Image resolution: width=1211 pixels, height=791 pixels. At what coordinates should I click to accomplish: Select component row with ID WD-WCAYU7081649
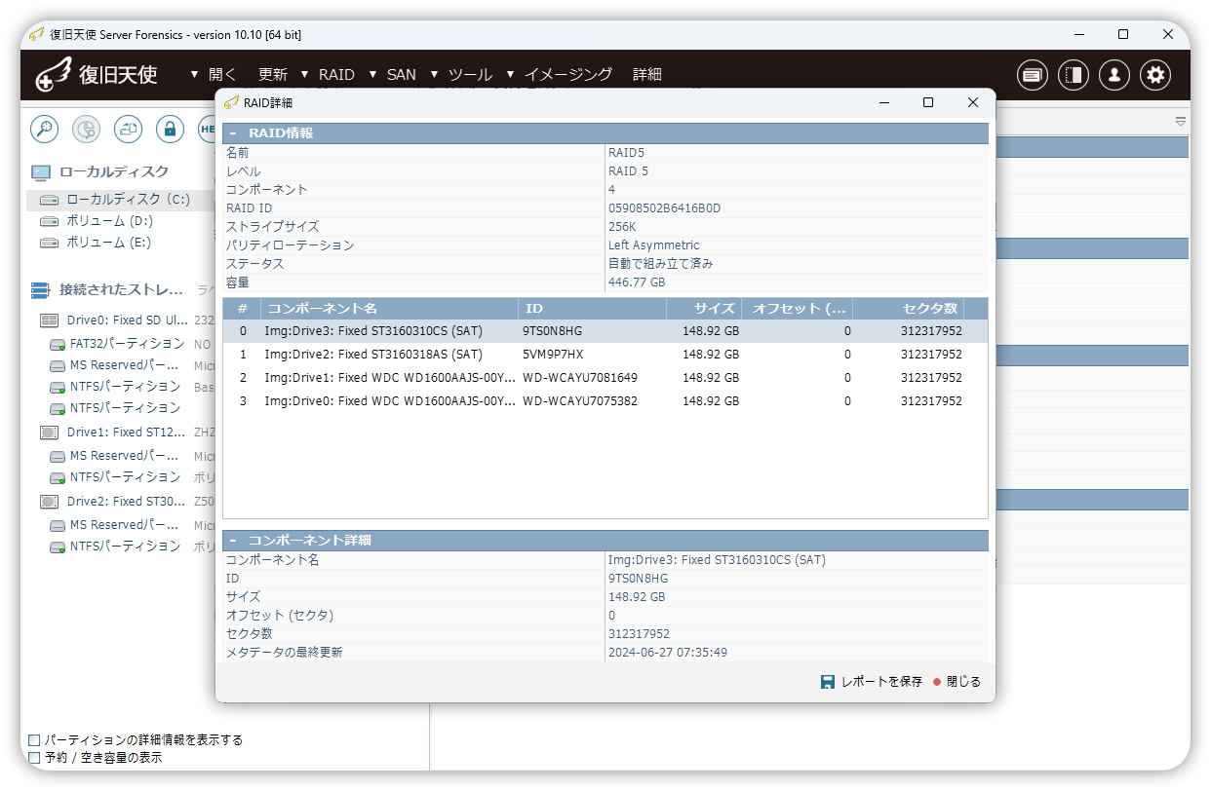(x=605, y=378)
